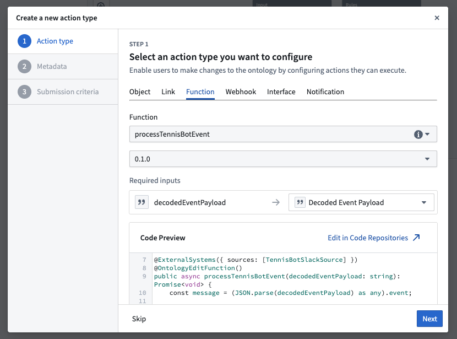Open Edit in Code Repositories
This screenshot has height=339, width=457.
[x=367, y=237]
